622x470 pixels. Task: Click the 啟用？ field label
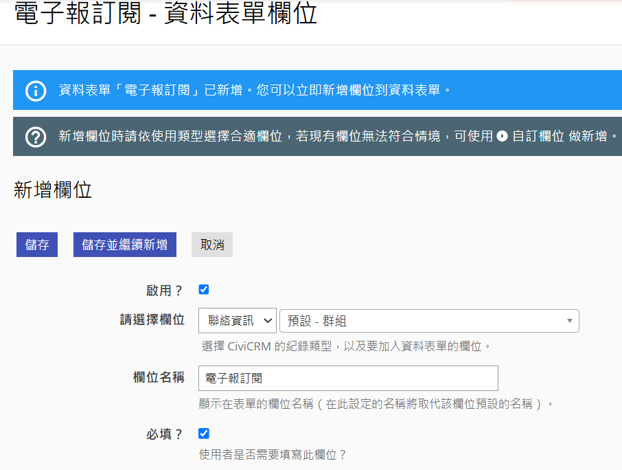tap(165, 291)
